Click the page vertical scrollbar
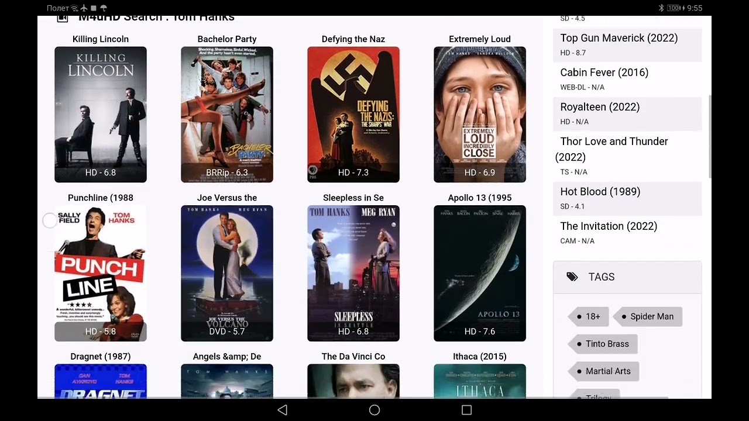Image resolution: width=749 pixels, height=421 pixels. (x=710, y=137)
